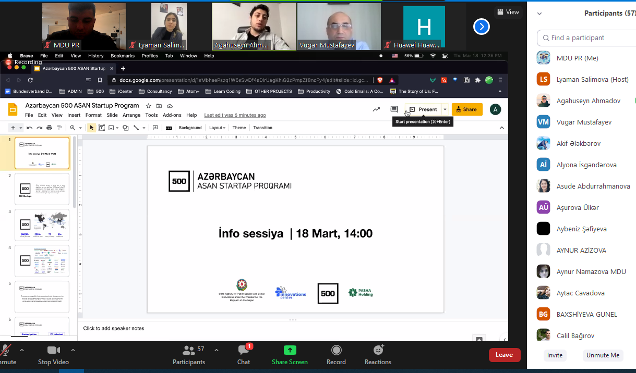
Task: Open the activity dashboard trend icon
Action: (376, 109)
